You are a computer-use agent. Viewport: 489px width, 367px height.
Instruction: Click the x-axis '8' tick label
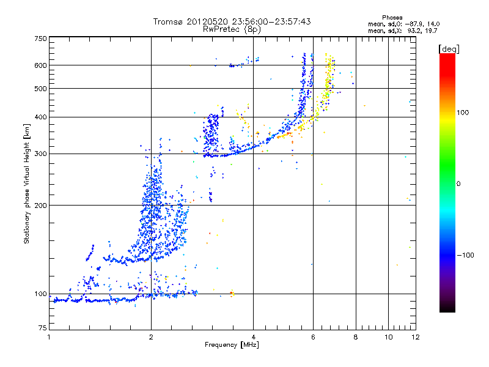(356, 337)
